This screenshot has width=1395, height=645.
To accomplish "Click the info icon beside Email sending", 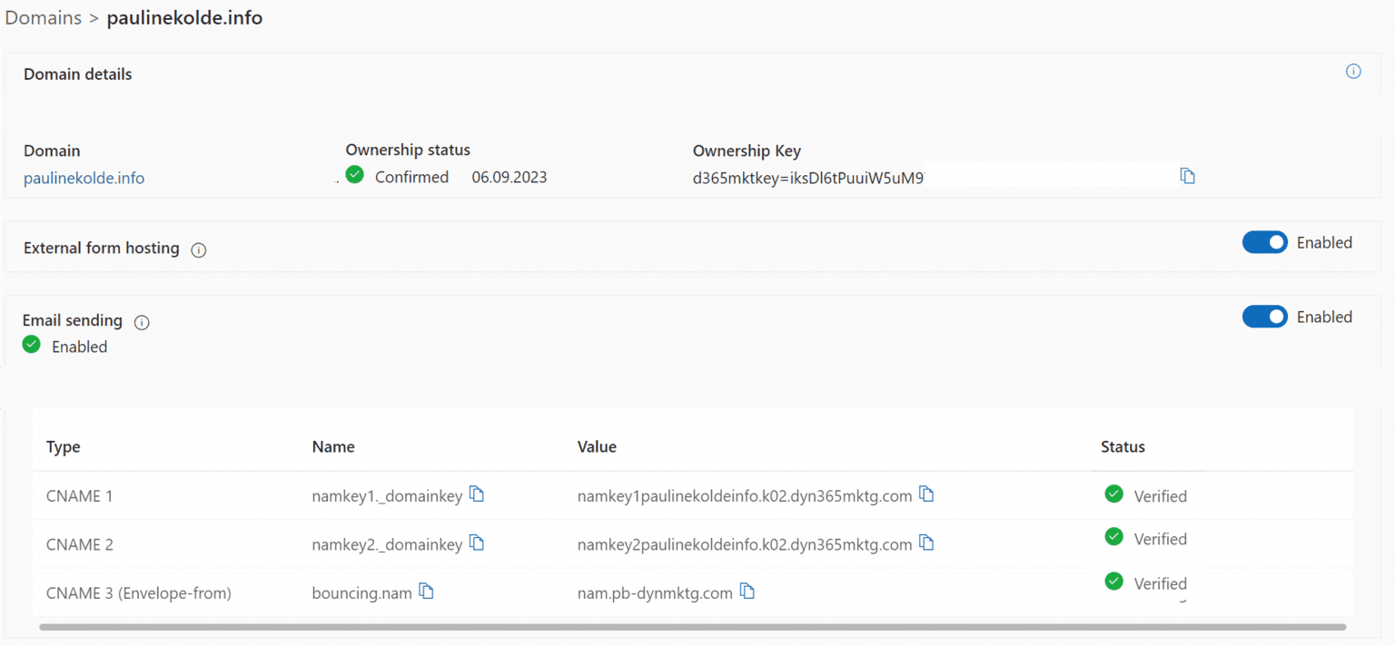I will click(x=142, y=321).
